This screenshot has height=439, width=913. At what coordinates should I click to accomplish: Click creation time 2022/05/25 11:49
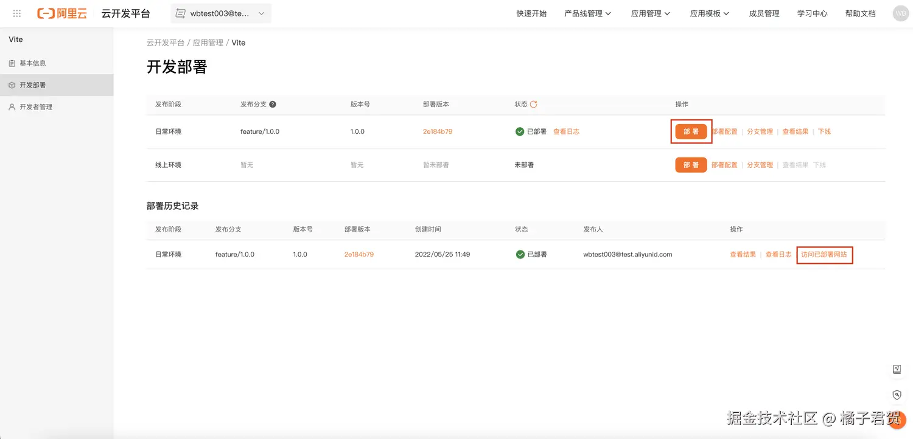coord(443,254)
